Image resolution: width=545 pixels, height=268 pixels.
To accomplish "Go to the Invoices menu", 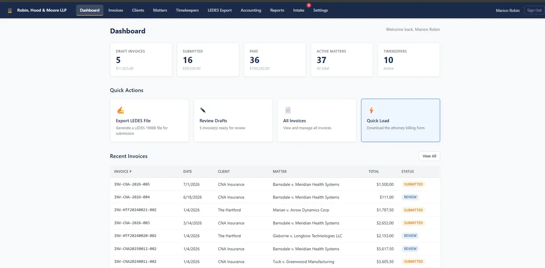I will coord(116,10).
